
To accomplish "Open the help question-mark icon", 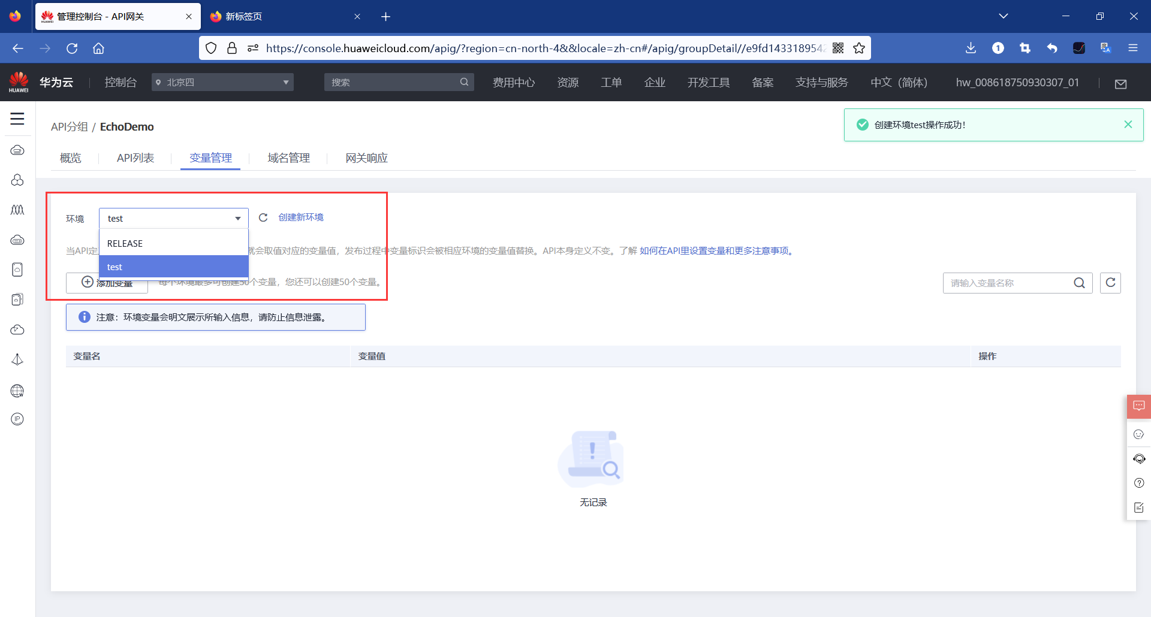I will coord(1139,483).
